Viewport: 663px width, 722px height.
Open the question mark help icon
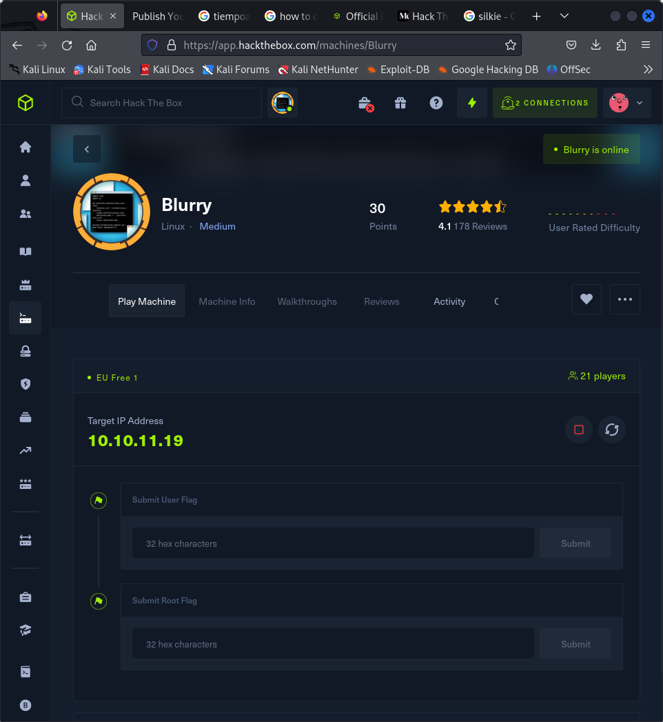tap(436, 103)
